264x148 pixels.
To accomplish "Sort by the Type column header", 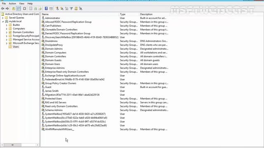I will (129, 14).
